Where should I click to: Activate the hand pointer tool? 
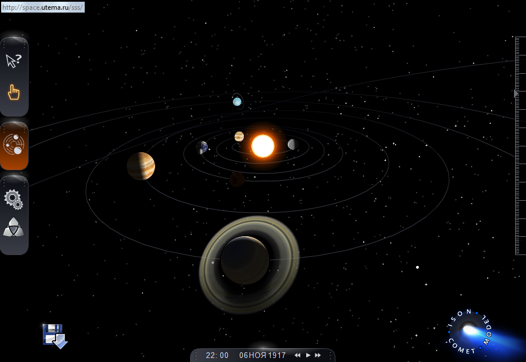pos(14,92)
